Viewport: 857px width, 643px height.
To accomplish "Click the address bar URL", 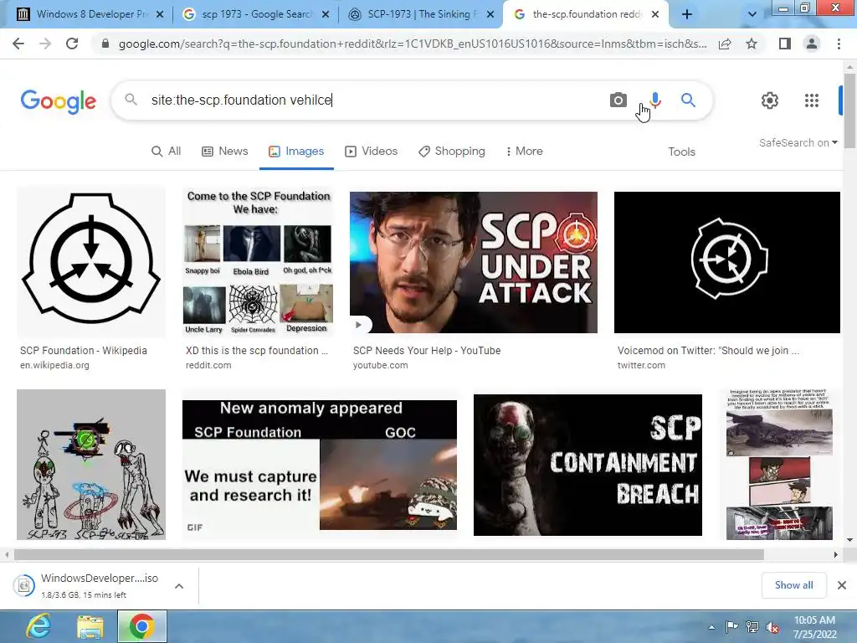I will point(412,44).
